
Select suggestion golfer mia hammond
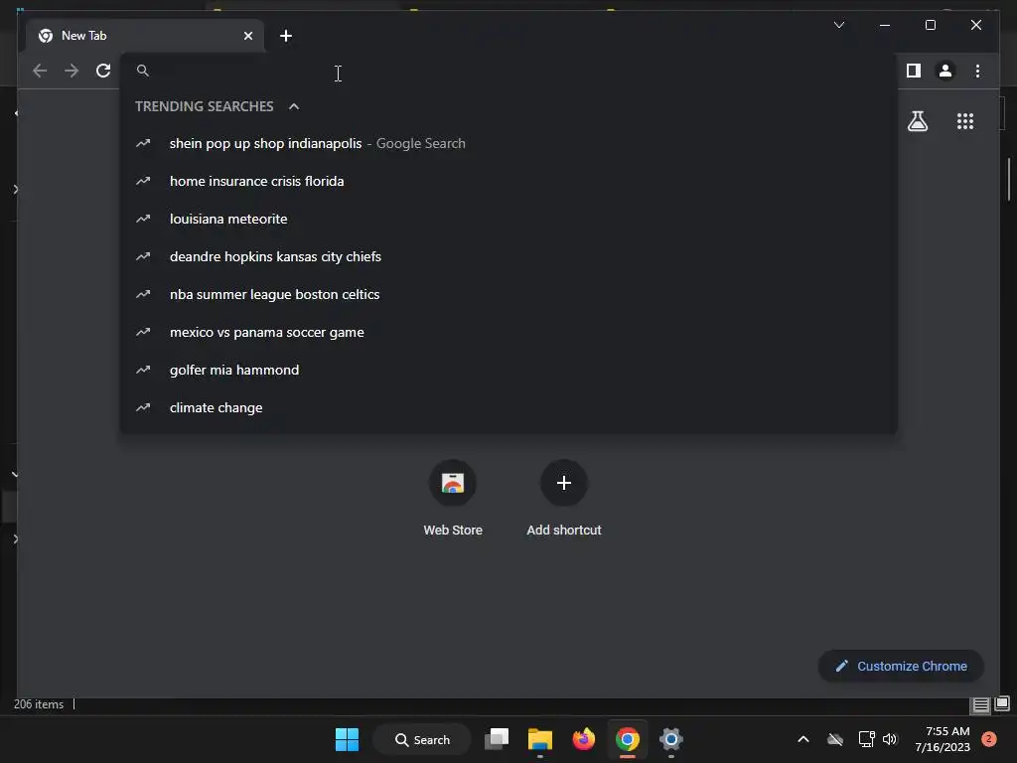click(x=508, y=370)
